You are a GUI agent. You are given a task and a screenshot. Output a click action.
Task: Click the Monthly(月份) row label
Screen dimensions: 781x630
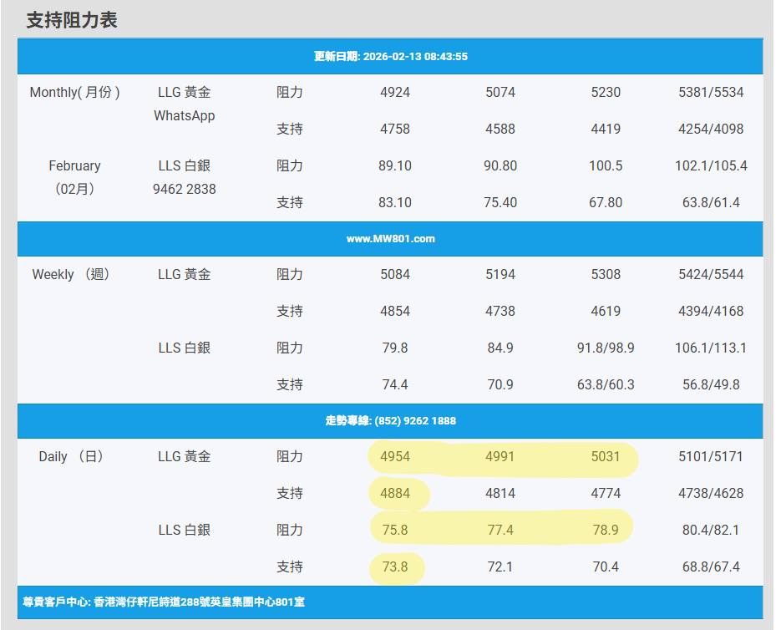[75, 93]
